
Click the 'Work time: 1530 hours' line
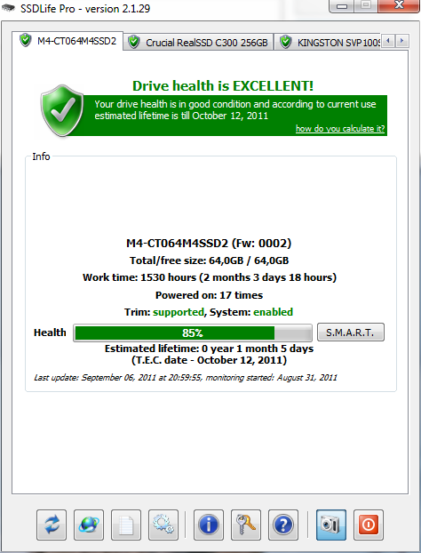pyautogui.click(x=210, y=277)
